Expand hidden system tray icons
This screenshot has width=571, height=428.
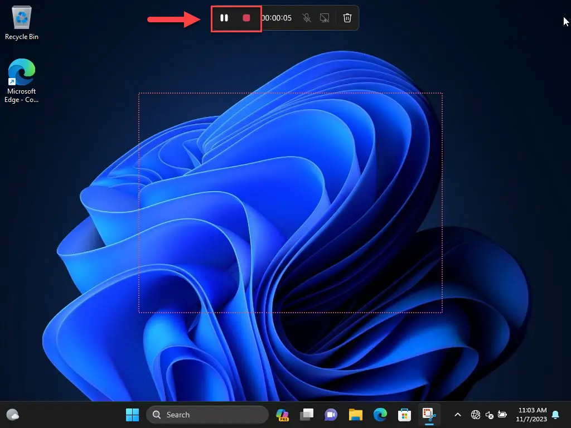pyautogui.click(x=458, y=415)
